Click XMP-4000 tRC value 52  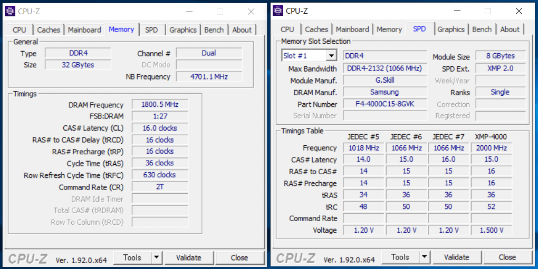click(492, 207)
